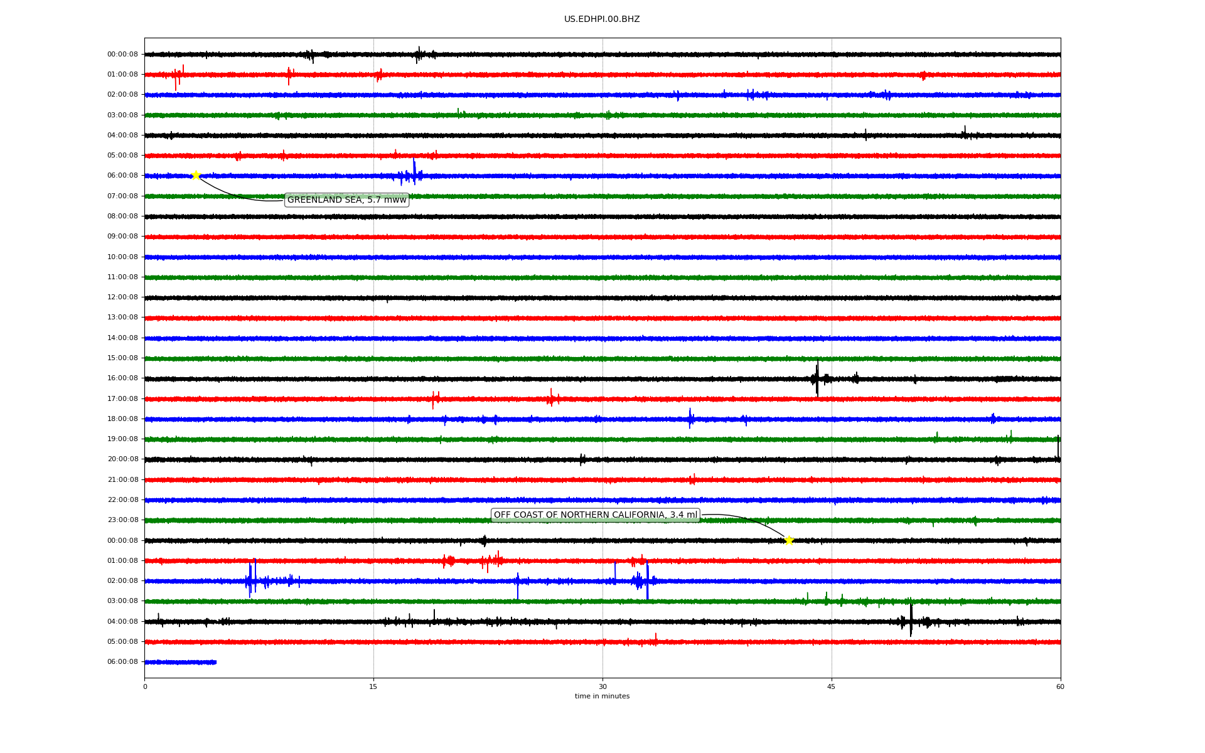Click the x-axis tick label 15
1205x753 pixels.
click(x=373, y=686)
